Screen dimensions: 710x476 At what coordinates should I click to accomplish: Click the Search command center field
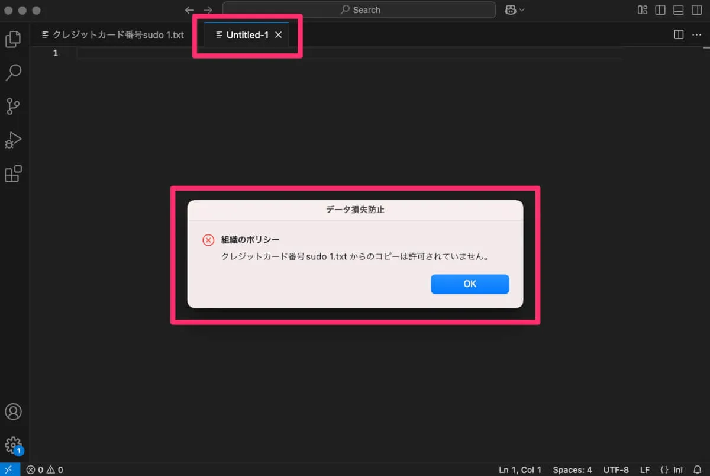tap(359, 10)
